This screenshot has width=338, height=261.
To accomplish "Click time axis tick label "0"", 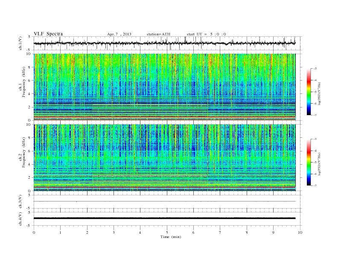I will point(34,232).
